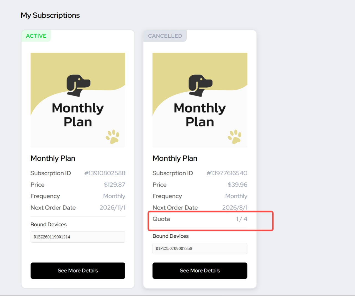Click the $39.96 price value
Screen dimensions: 355x296
(x=237, y=185)
